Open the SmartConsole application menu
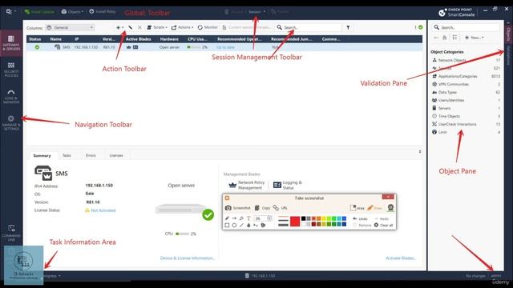This screenshot has height=288, width=513. point(10,11)
